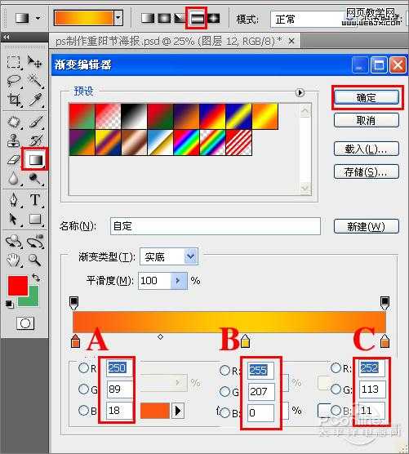Choose Angle Gradient in options bar

point(180,19)
